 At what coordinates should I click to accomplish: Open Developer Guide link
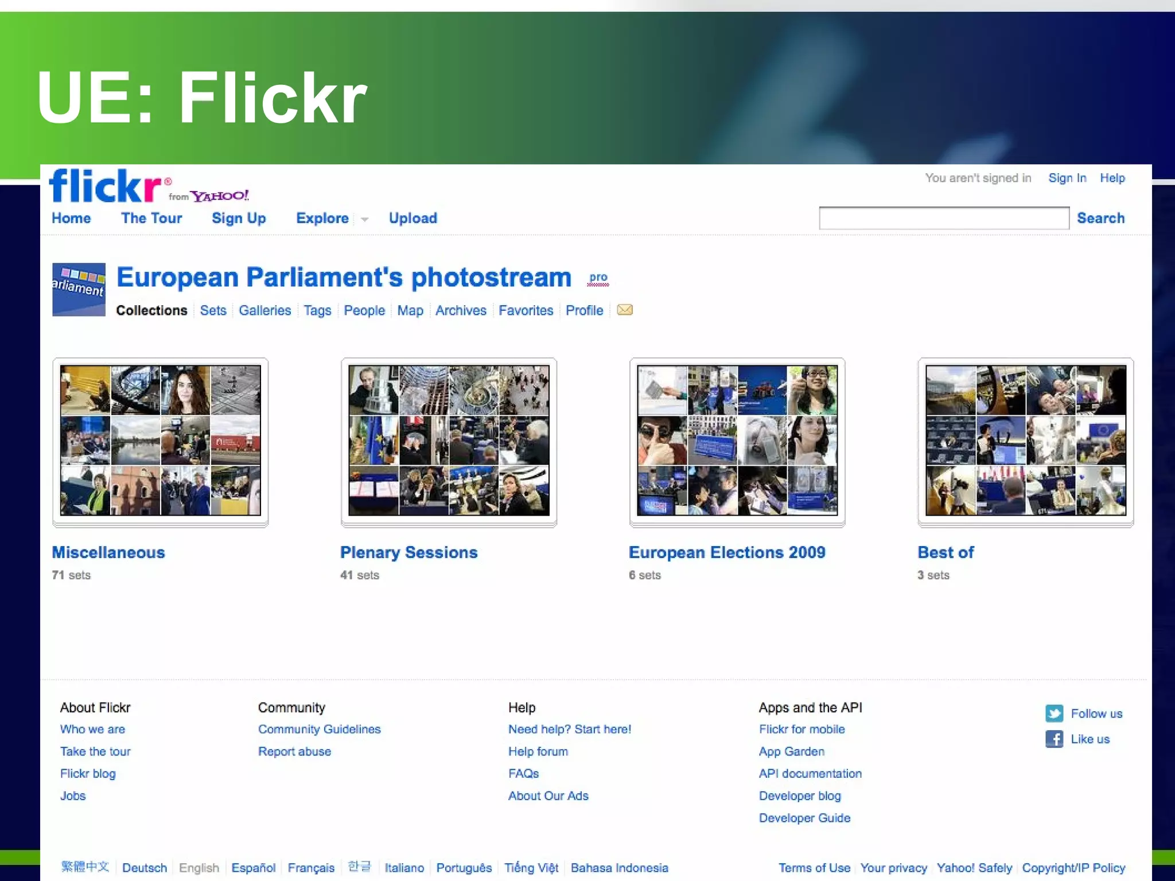[x=804, y=818]
